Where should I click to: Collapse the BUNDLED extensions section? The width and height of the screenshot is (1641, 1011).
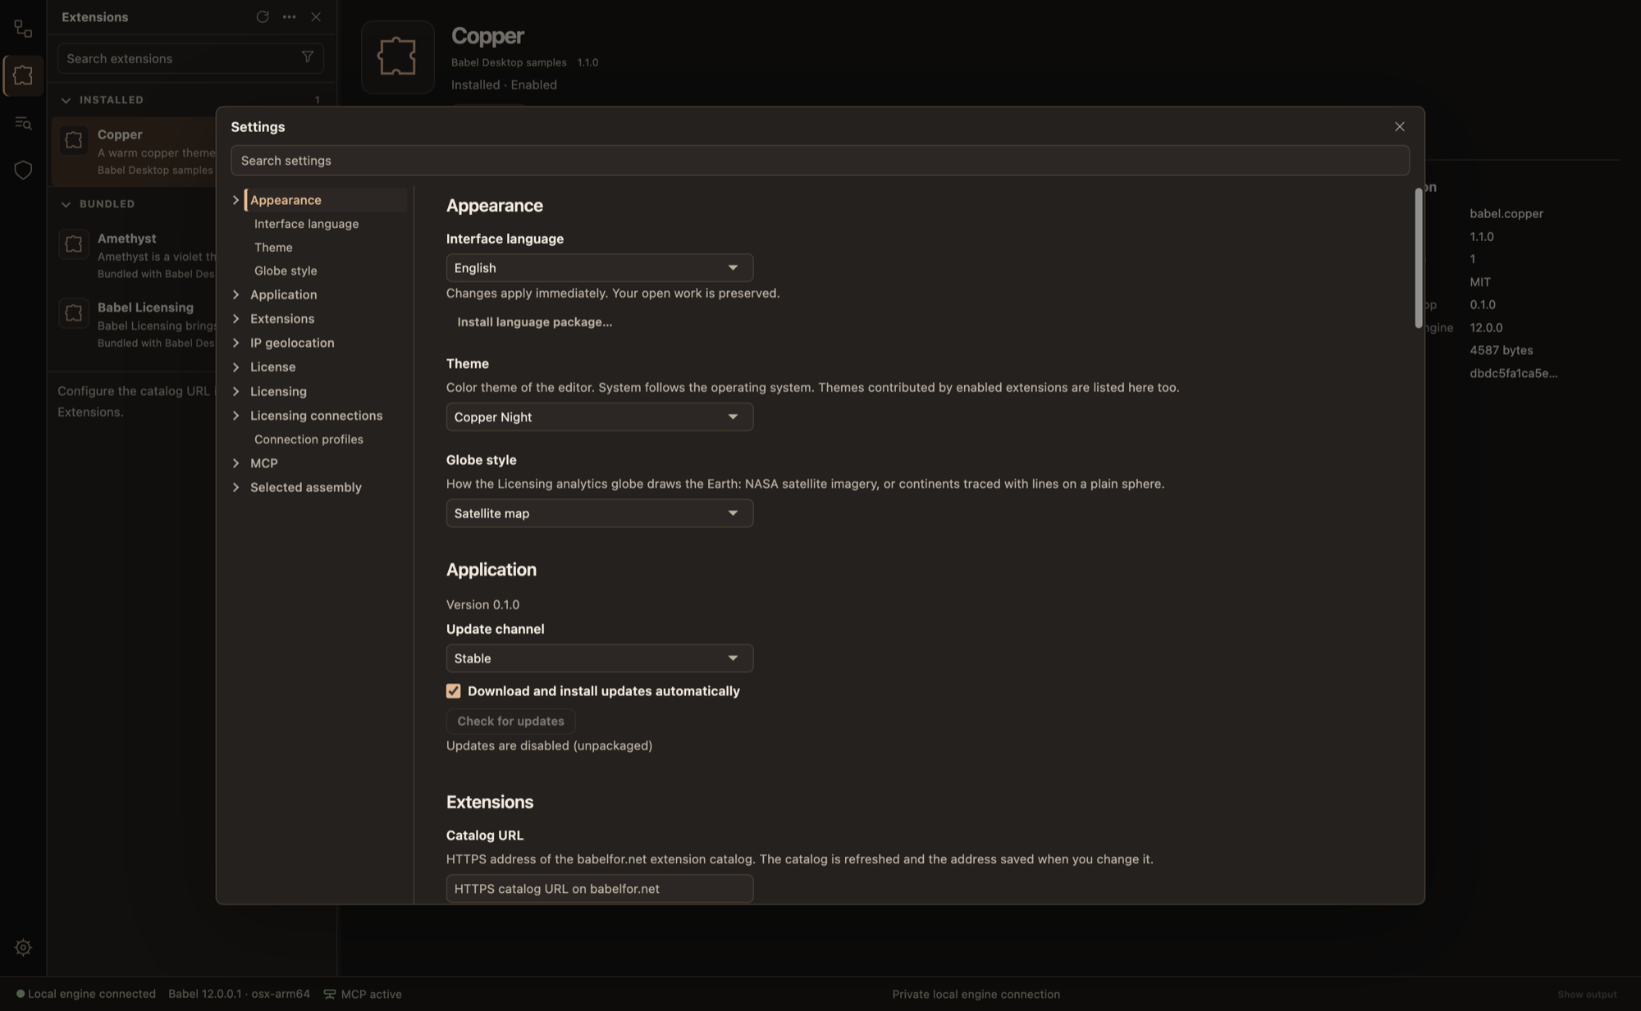click(66, 204)
